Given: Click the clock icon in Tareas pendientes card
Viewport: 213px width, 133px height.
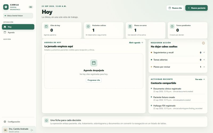Looking at the screenshot, I should [172, 26].
